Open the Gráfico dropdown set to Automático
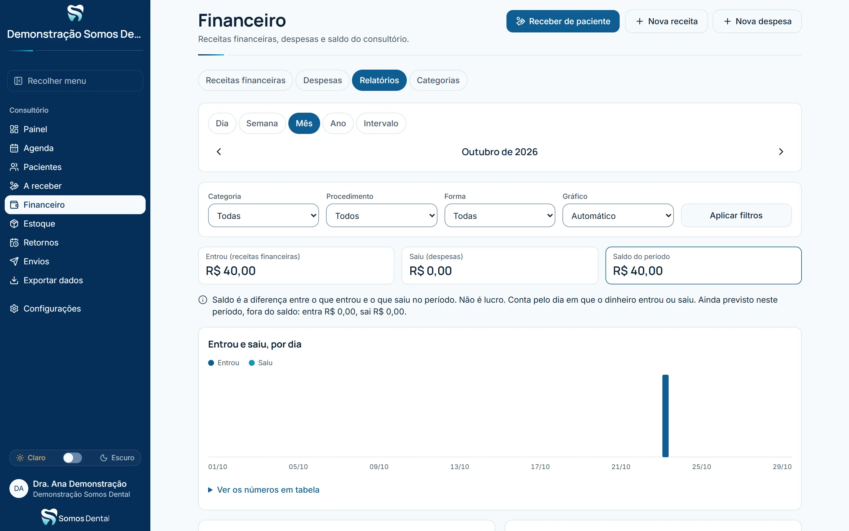Screen dimensions: 849x531 [618, 216]
